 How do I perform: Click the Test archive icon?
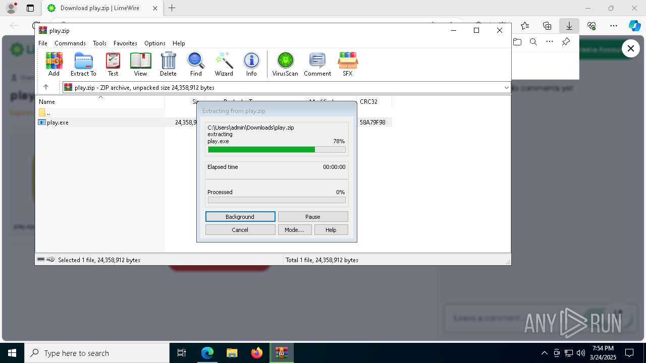(x=113, y=64)
